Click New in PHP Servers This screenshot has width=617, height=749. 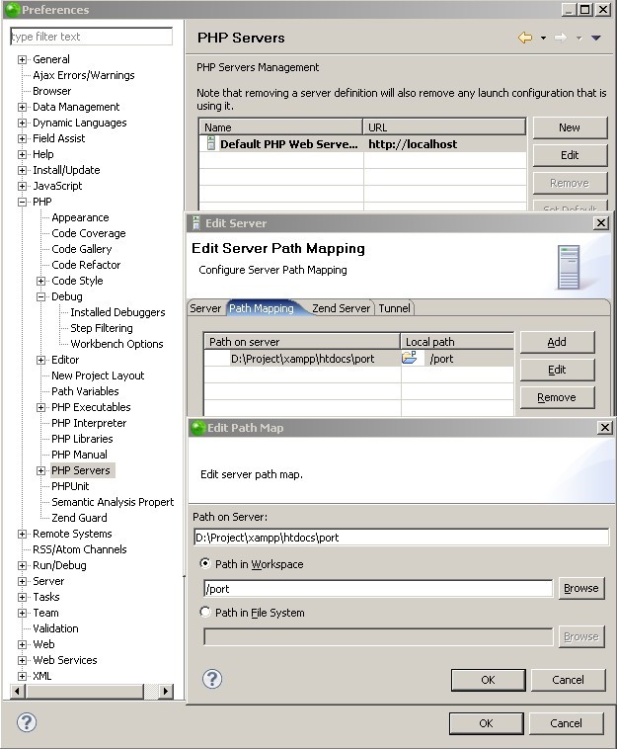tap(570, 127)
